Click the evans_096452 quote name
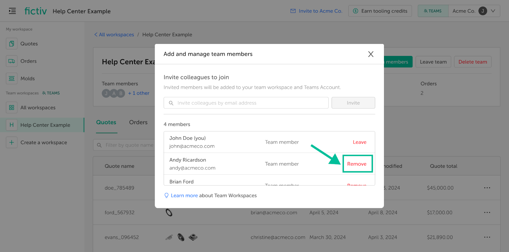The width and height of the screenshot is (509, 252). click(x=122, y=237)
